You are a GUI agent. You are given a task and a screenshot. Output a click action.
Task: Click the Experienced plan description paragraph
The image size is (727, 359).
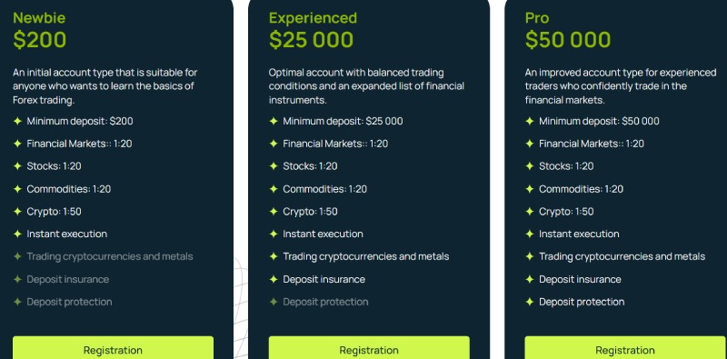[x=366, y=86]
